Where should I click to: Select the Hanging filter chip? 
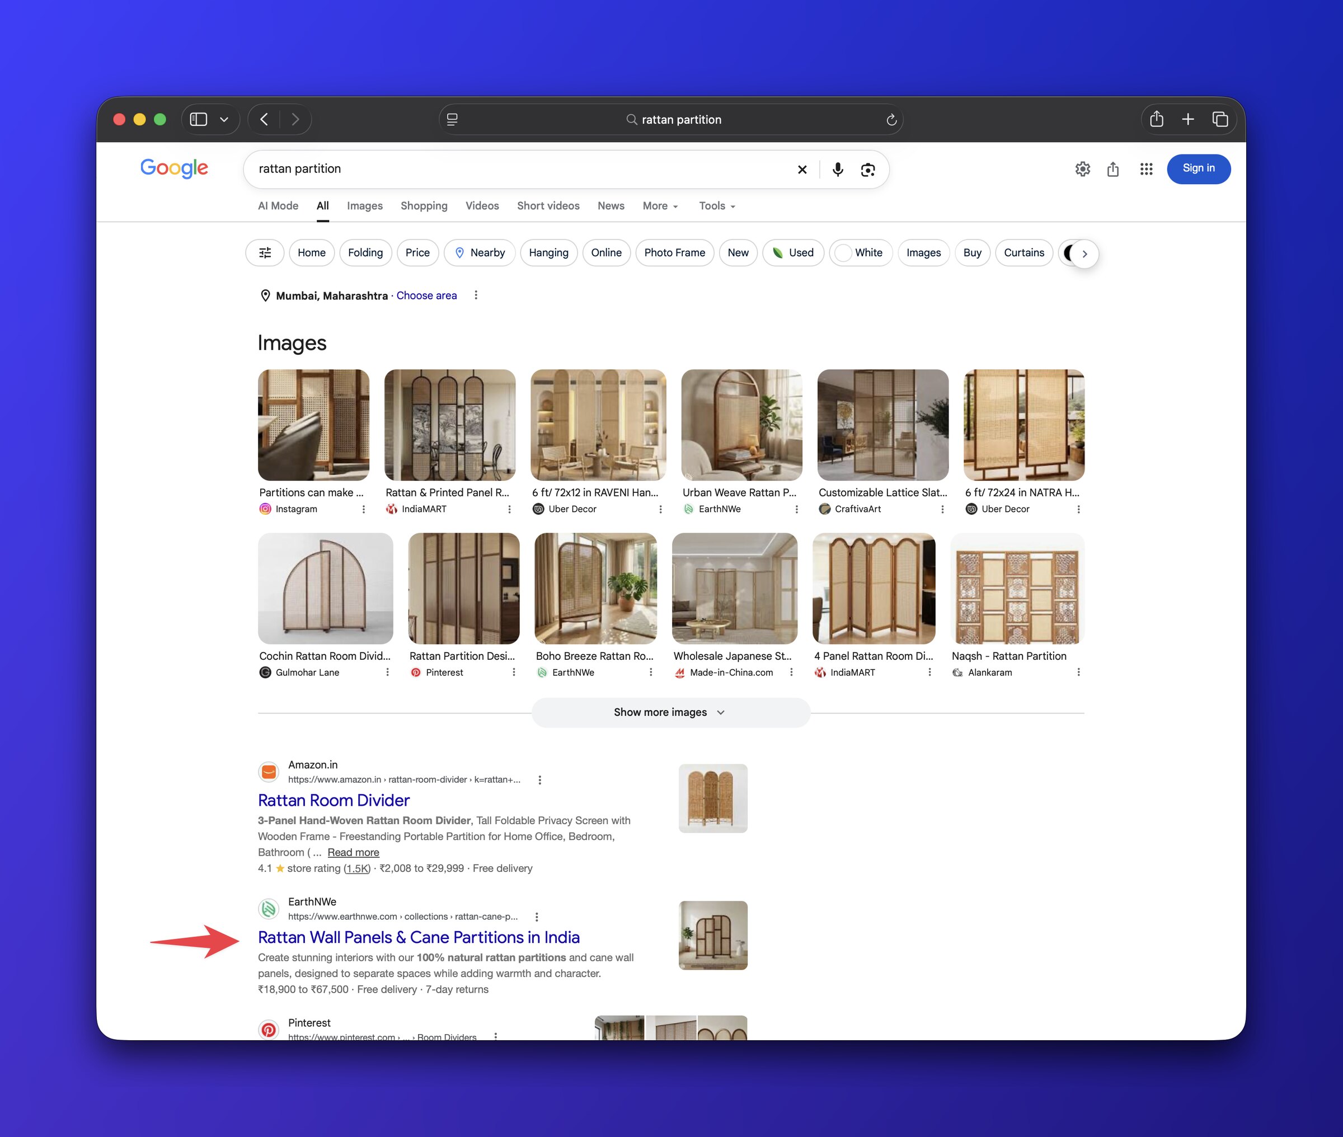point(548,253)
